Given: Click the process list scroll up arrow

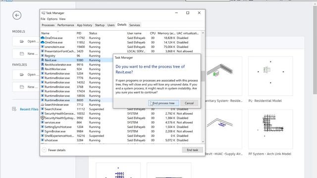Looking at the screenshot, I should tap(203, 33).
